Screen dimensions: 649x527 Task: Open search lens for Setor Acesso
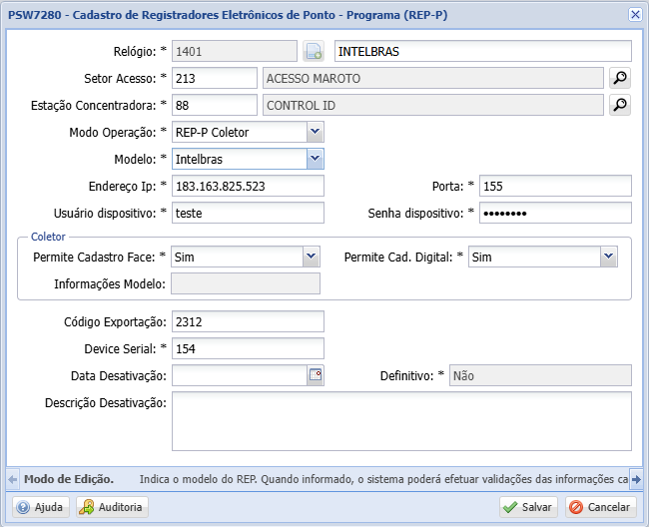point(620,78)
